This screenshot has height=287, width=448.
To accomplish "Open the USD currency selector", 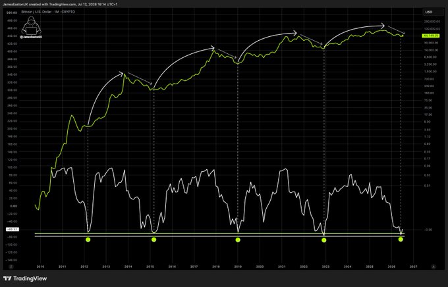I will (433, 12).
